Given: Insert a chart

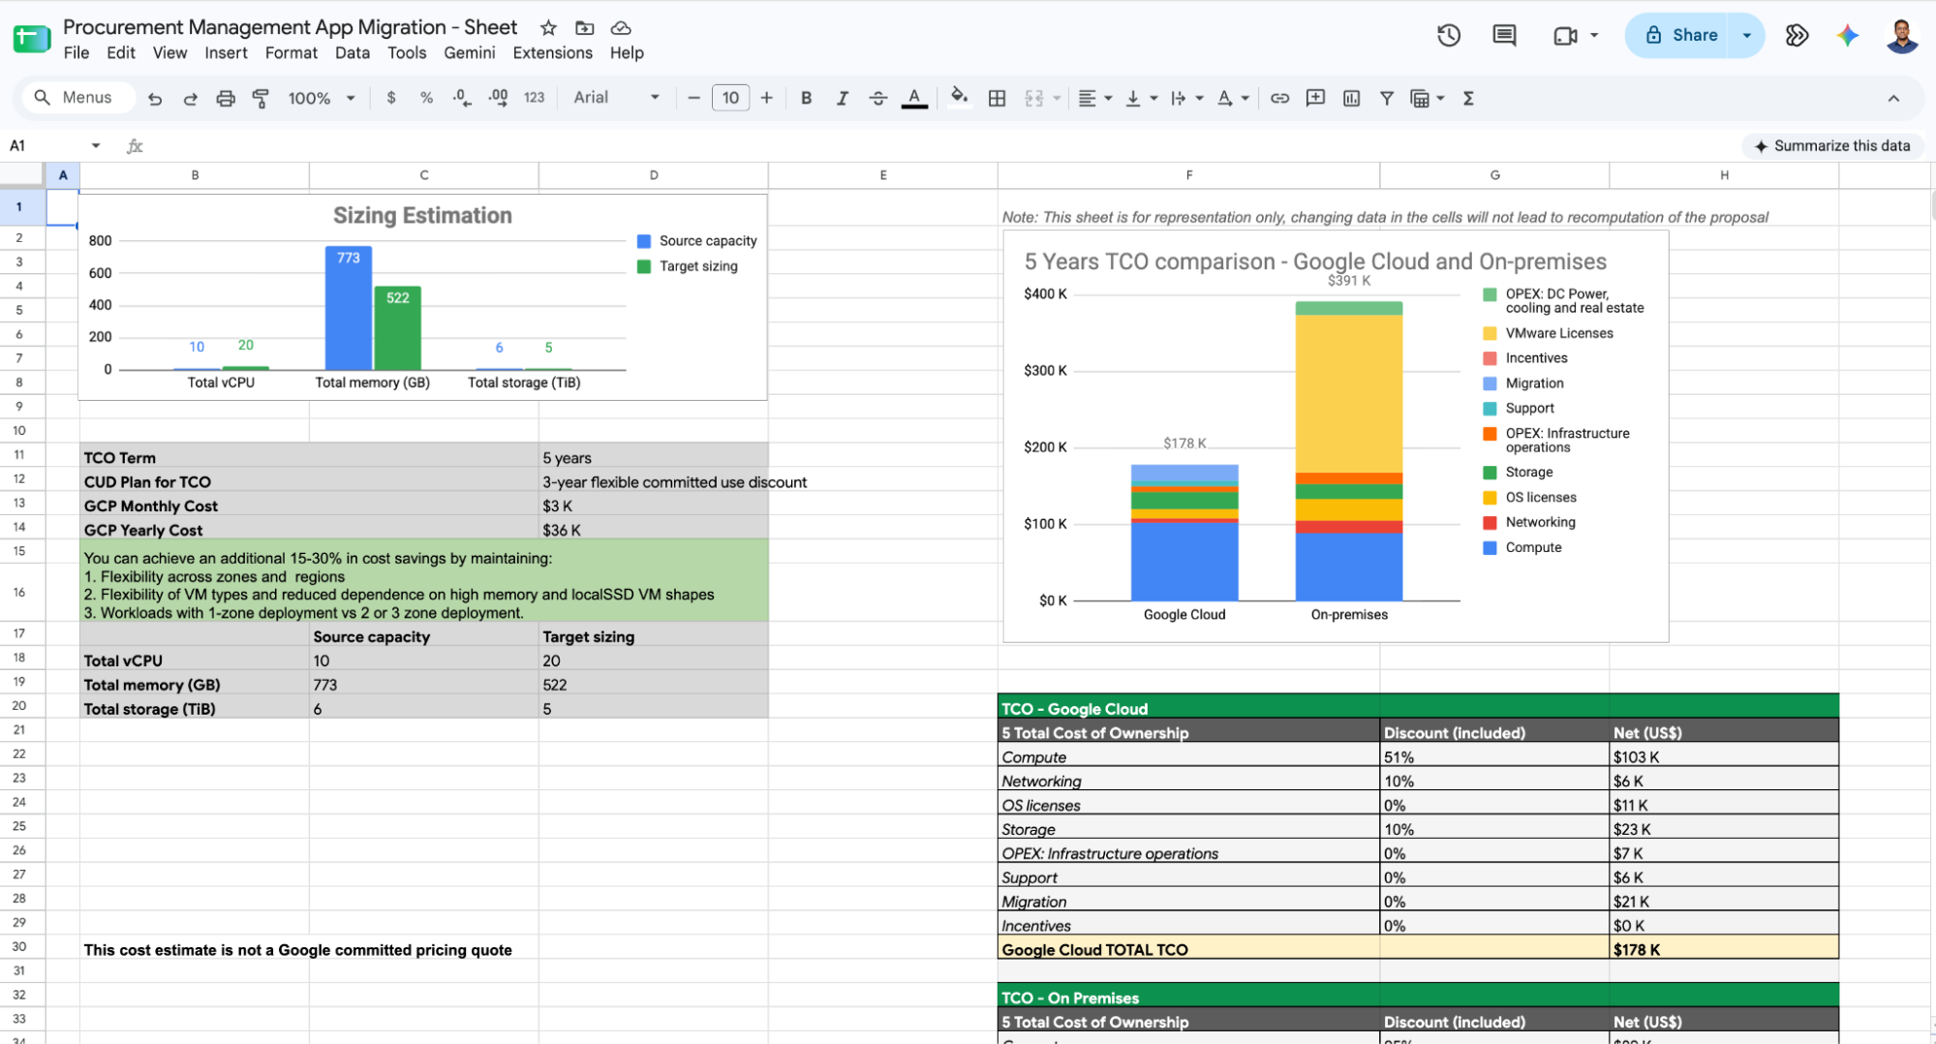Looking at the screenshot, I should point(1351,98).
